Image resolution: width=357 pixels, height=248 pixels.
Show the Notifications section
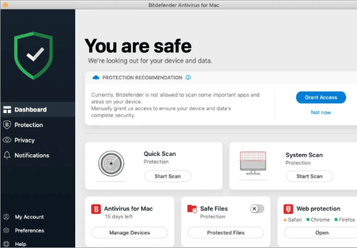pyautogui.click(x=38, y=155)
